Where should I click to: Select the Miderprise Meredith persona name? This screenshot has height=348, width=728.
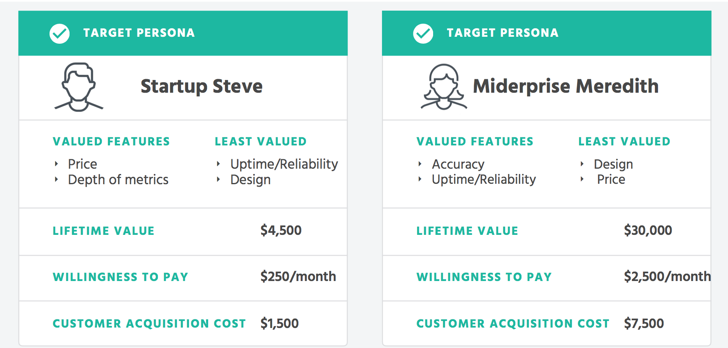pyautogui.click(x=566, y=86)
